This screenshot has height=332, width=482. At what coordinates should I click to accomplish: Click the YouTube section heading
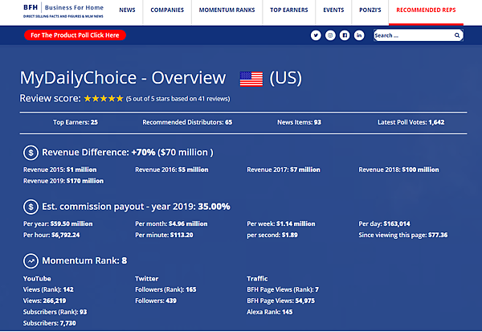[x=37, y=278]
